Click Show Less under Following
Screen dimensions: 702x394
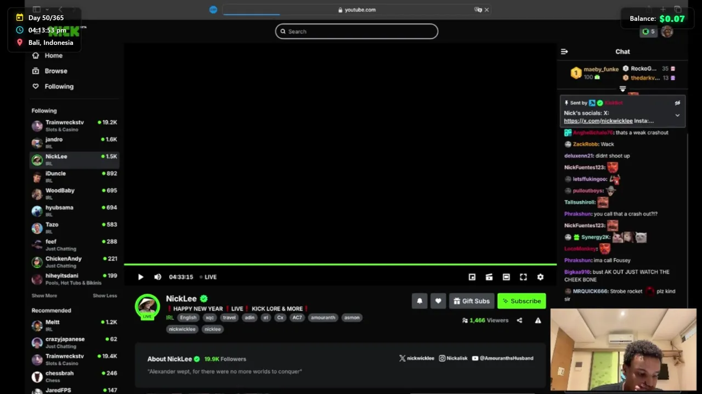pos(105,296)
